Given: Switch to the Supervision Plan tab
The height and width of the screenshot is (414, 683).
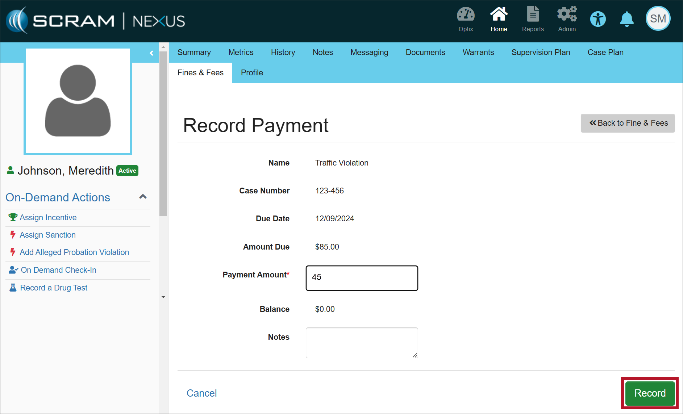Looking at the screenshot, I should (541, 53).
